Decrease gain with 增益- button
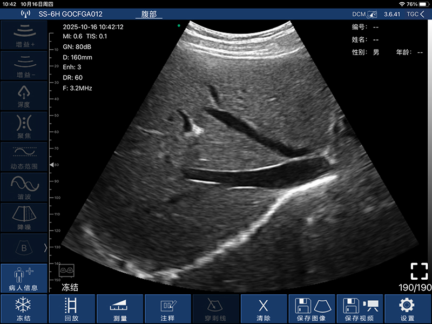Screen dimensions: 432x324 tap(23, 65)
